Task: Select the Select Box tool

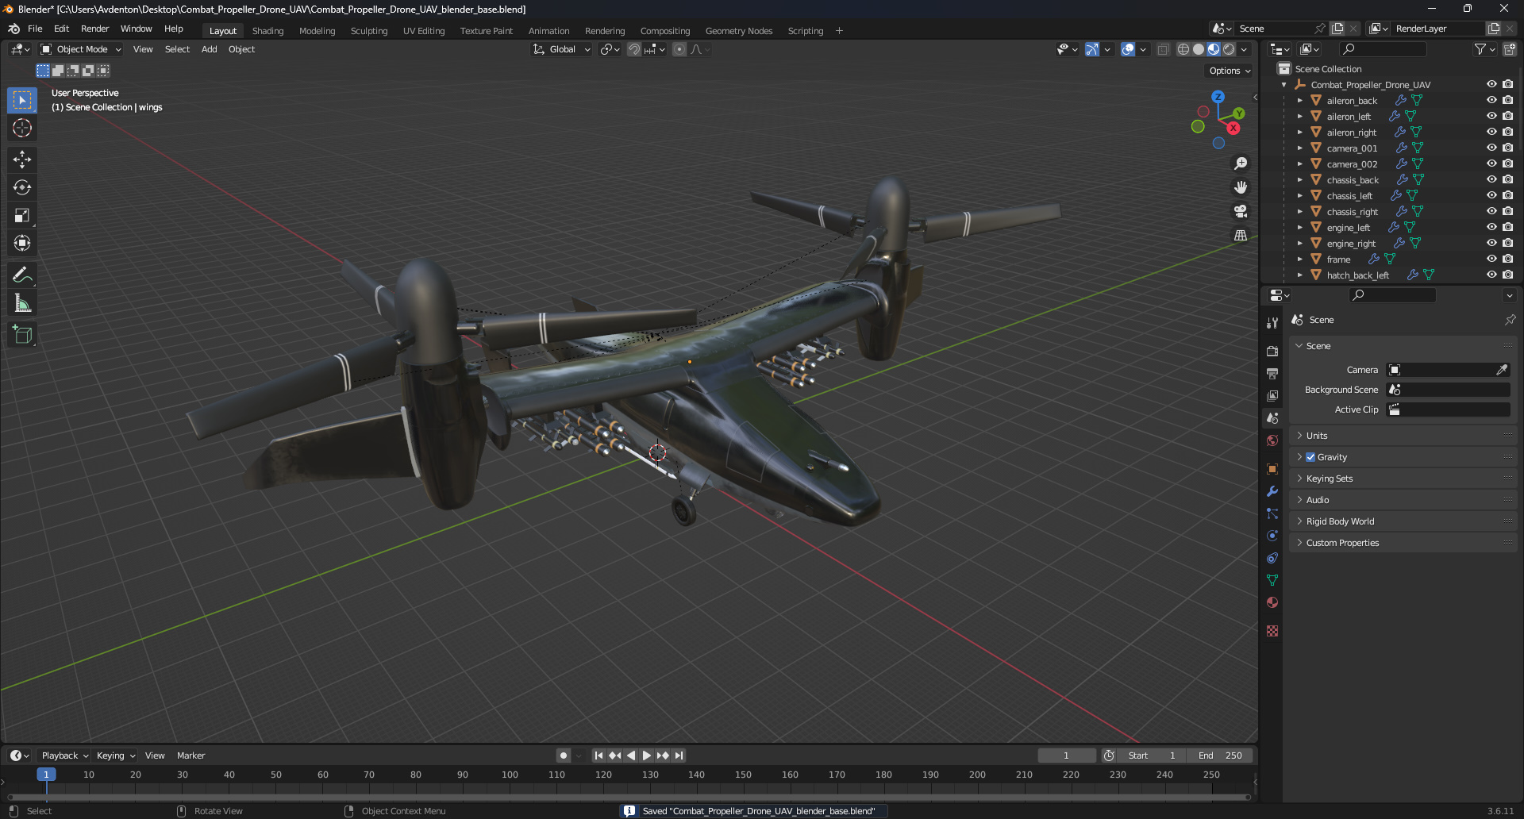Action: (22, 100)
